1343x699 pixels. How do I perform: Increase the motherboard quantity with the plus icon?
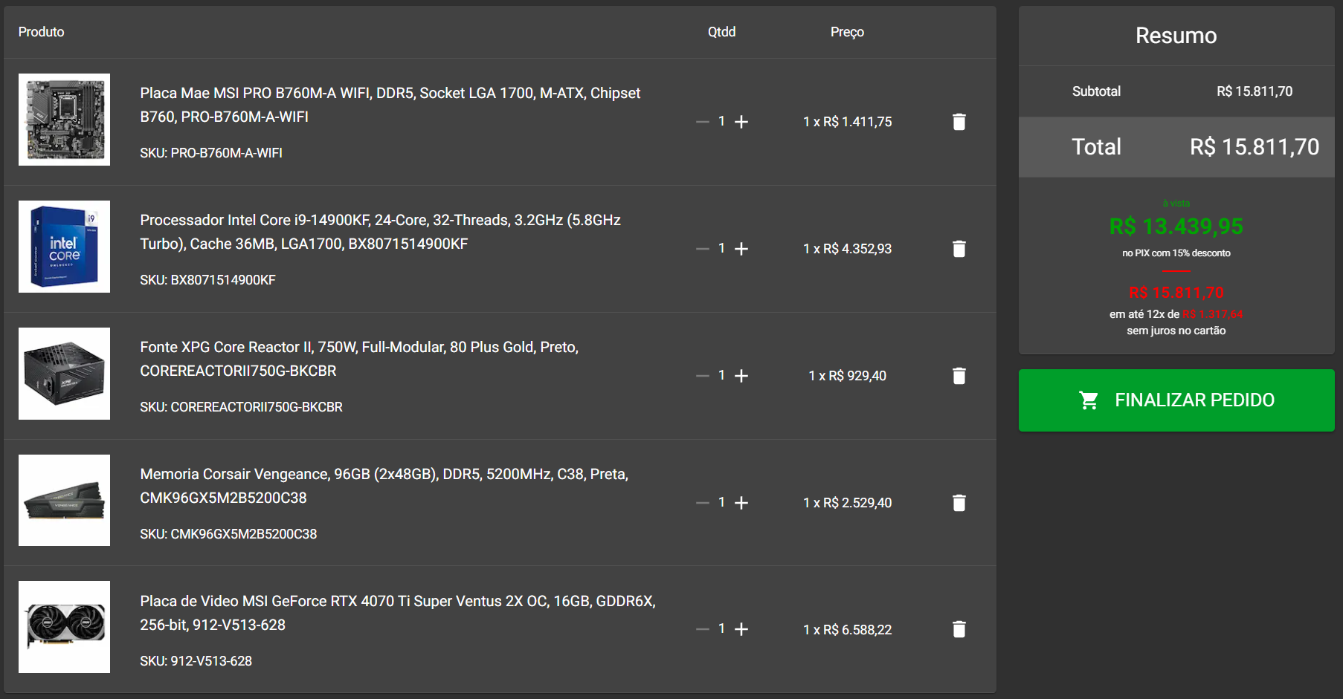point(741,122)
